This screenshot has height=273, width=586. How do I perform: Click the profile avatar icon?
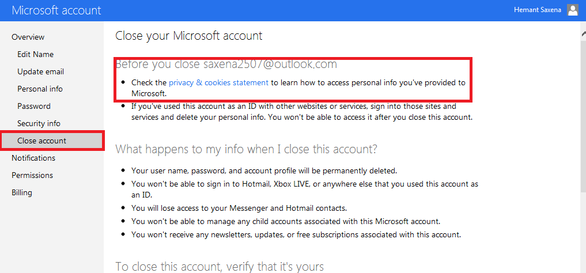point(572,10)
